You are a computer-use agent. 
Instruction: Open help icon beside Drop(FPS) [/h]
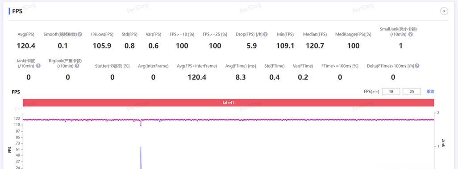pyautogui.click(x=265, y=34)
